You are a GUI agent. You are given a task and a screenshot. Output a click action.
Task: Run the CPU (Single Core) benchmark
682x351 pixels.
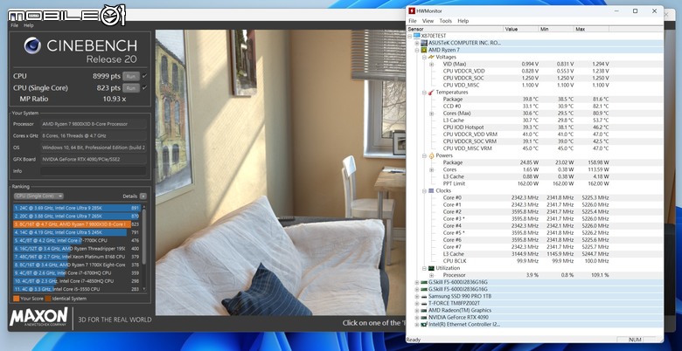(131, 88)
